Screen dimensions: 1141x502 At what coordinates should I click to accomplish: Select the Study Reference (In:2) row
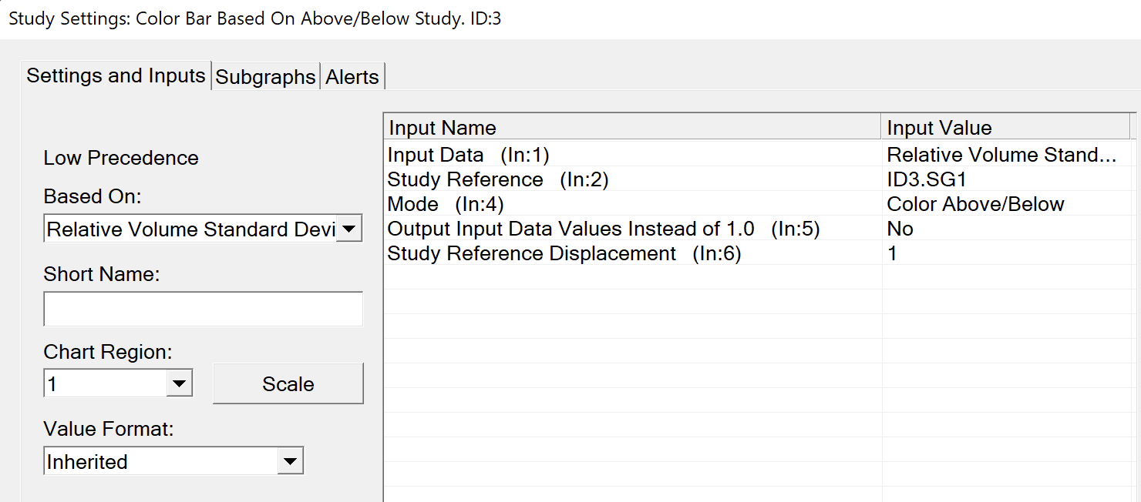point(497,179)
